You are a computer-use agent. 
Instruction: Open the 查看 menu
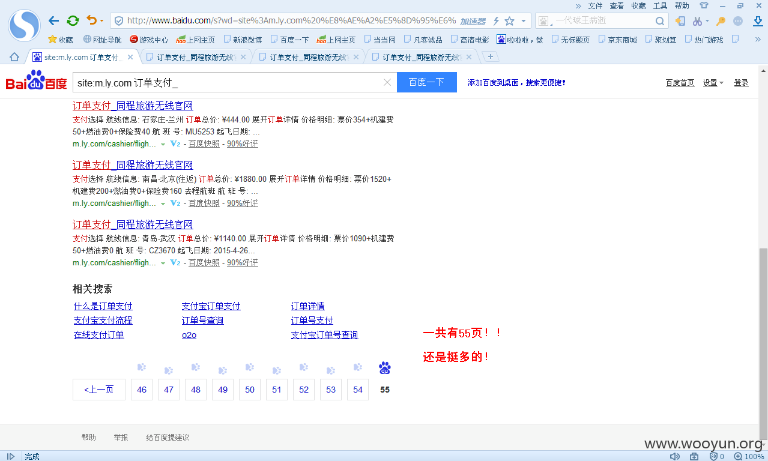617,5
